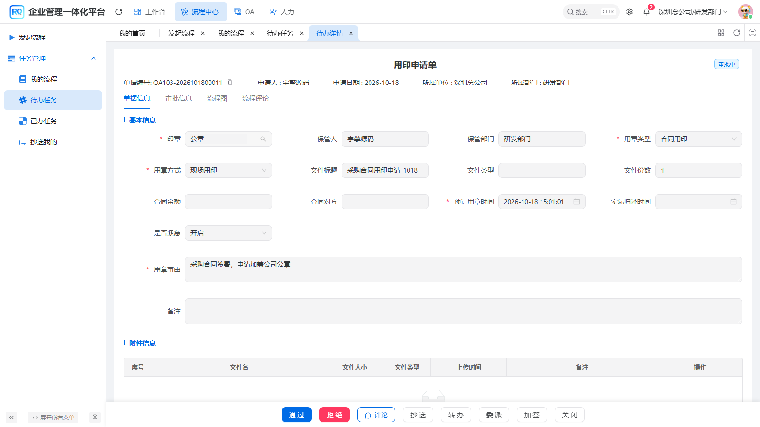Close the 发起流程 tab
Screen dimensions: 760x427
[x=203, y=33]
